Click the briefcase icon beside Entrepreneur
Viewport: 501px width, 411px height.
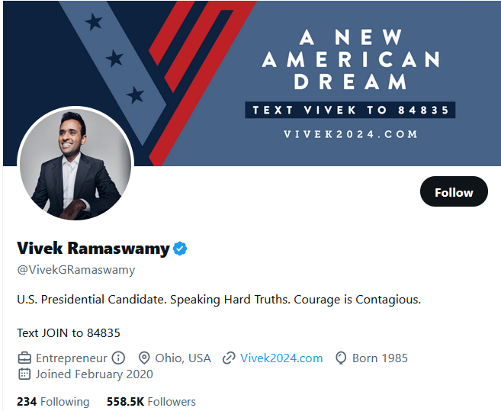coord(24,358)
